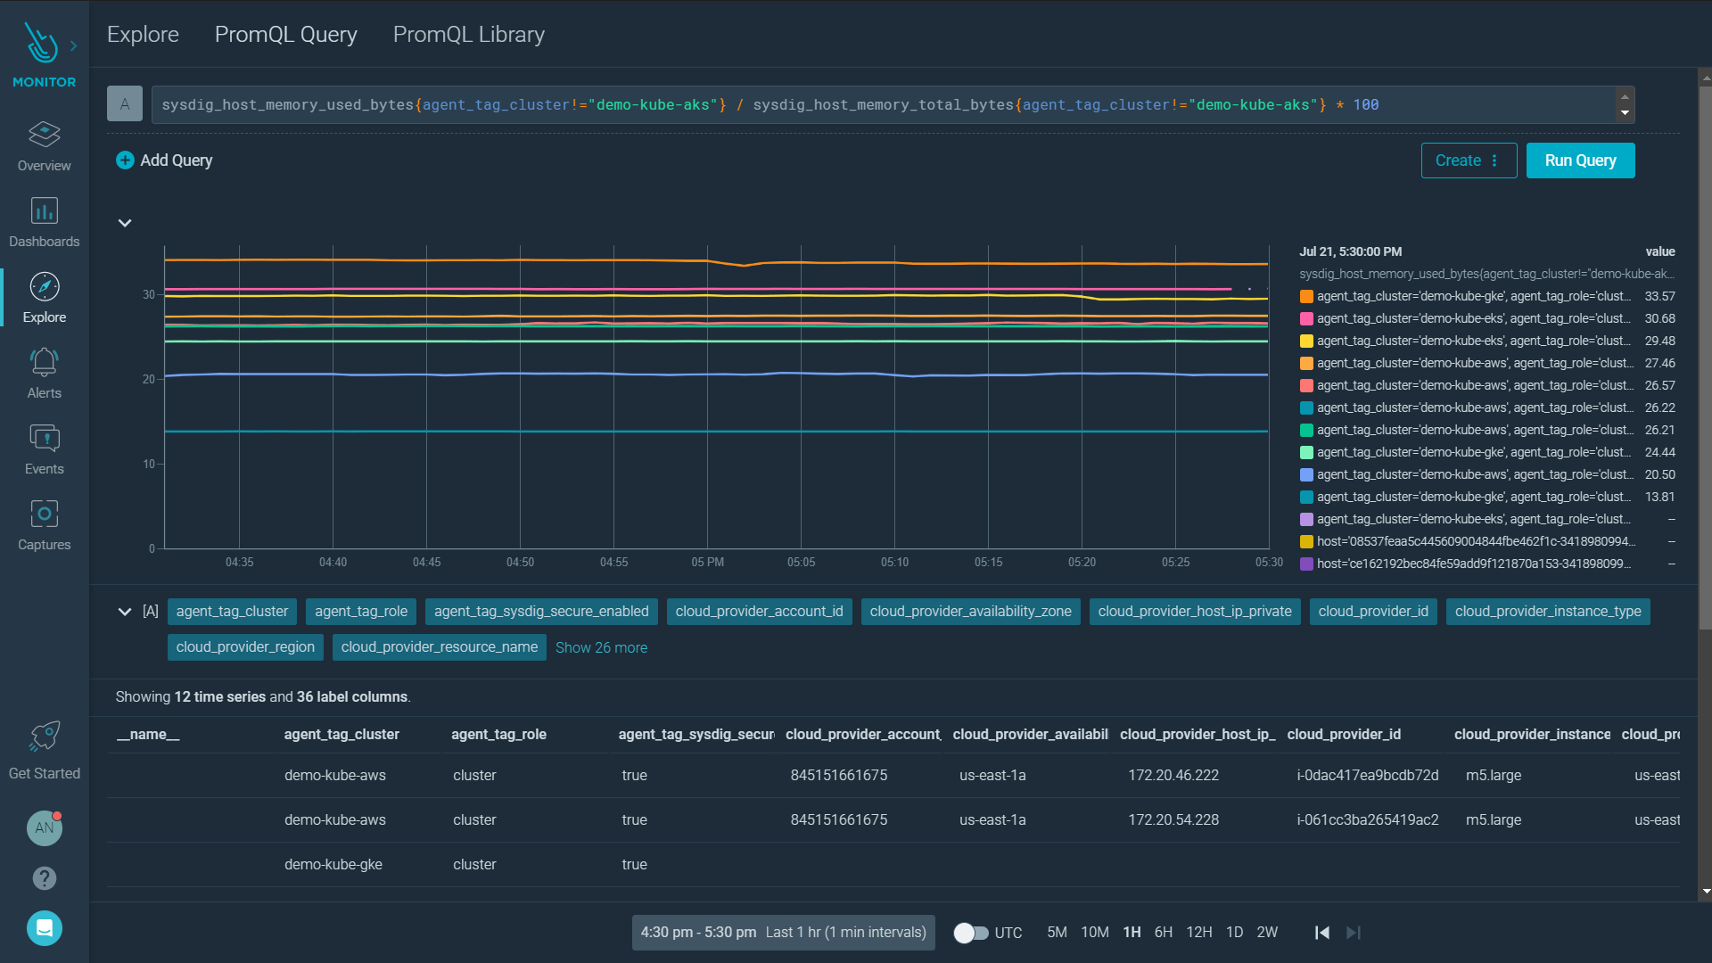Select the 12H time range
Viewport: 1712px width, 963px height.
(x=1198, y=933)
